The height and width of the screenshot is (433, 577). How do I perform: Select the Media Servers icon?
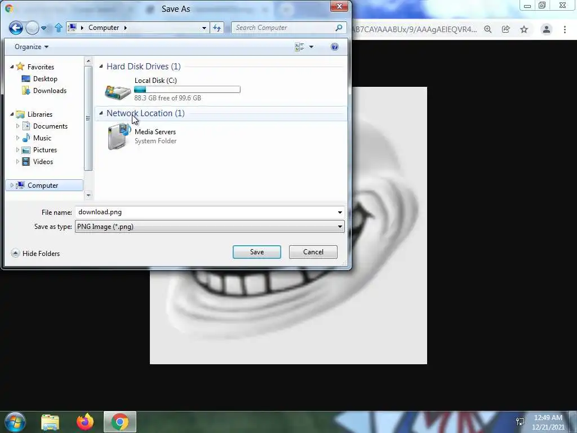coord(119,136)
